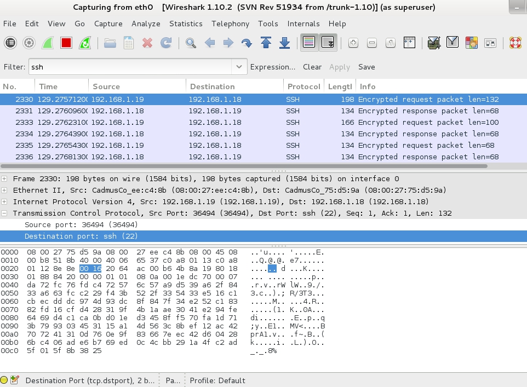Open display filters icon
The height and width of the screenshot is (387, 527).
click(x=452, y=43)
